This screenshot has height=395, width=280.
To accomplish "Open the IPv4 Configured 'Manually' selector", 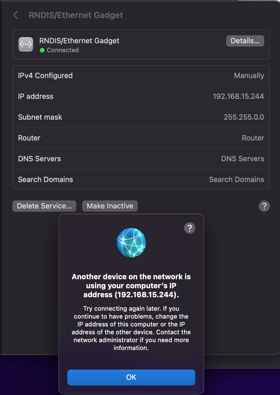I will [x=249, y=76].
